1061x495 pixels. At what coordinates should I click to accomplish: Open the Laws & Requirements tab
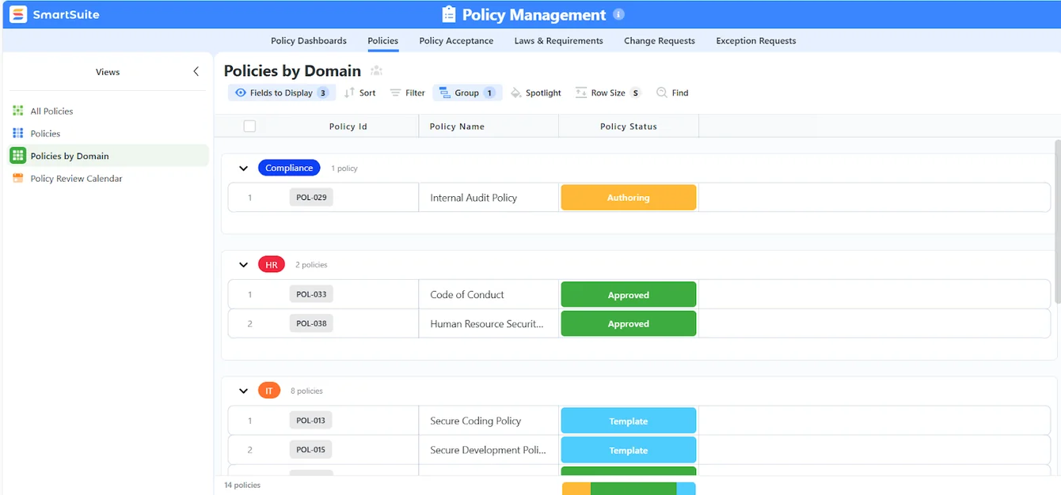pyautogui.click(x=558, y=40)
